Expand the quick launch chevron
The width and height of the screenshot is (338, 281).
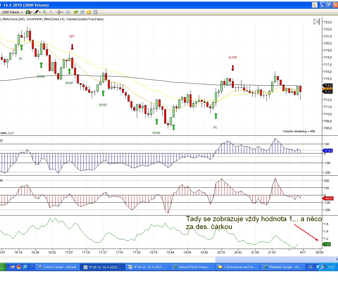pos(32,266)
